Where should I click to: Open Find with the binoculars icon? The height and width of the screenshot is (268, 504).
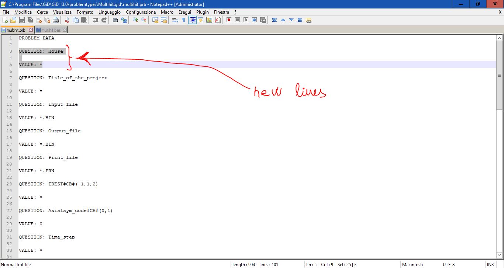pyautogui.click(x=115, y=20)
